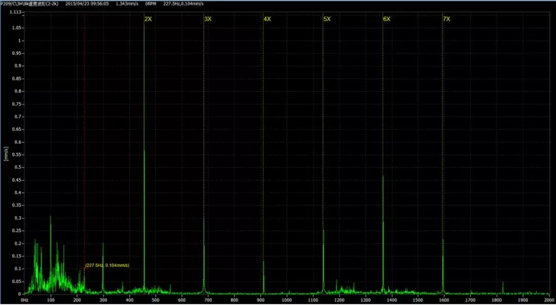Click the small peak near 1820 Hz

pos(502,283)
